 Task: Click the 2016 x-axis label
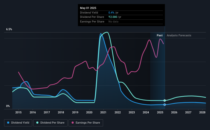[x=33, y=112]
